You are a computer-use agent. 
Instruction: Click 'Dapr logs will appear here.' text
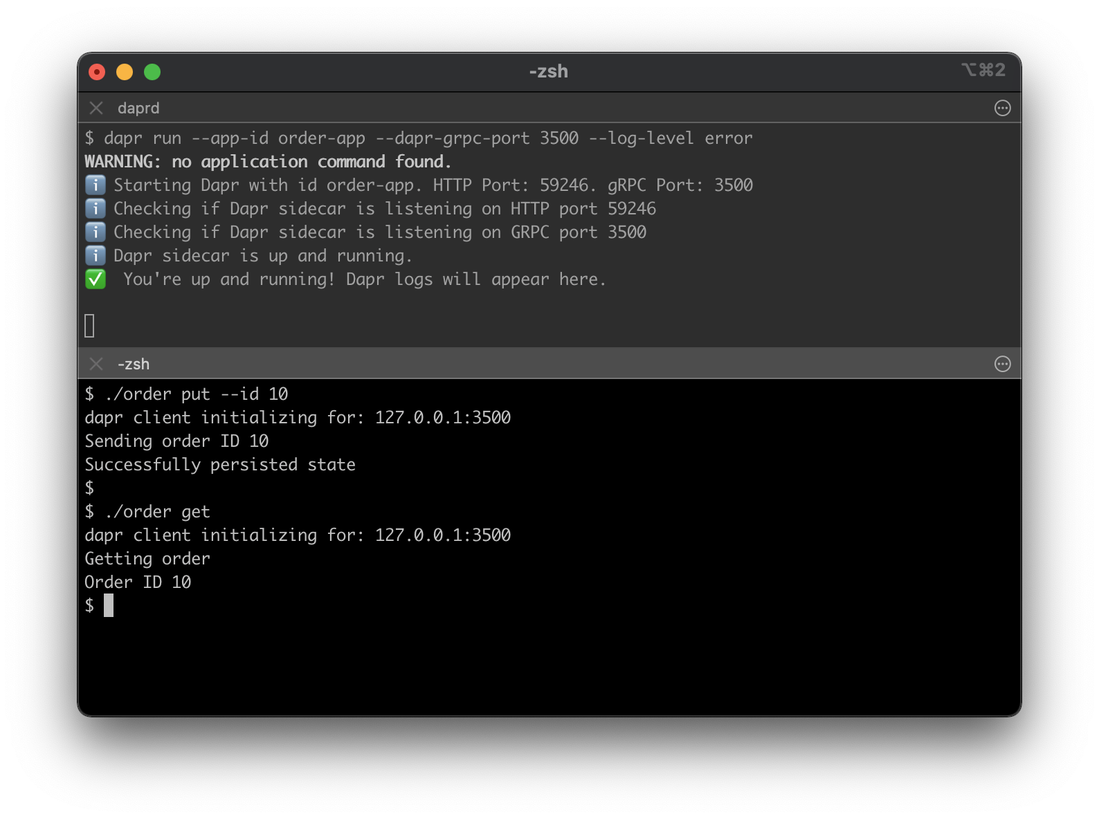476,279
